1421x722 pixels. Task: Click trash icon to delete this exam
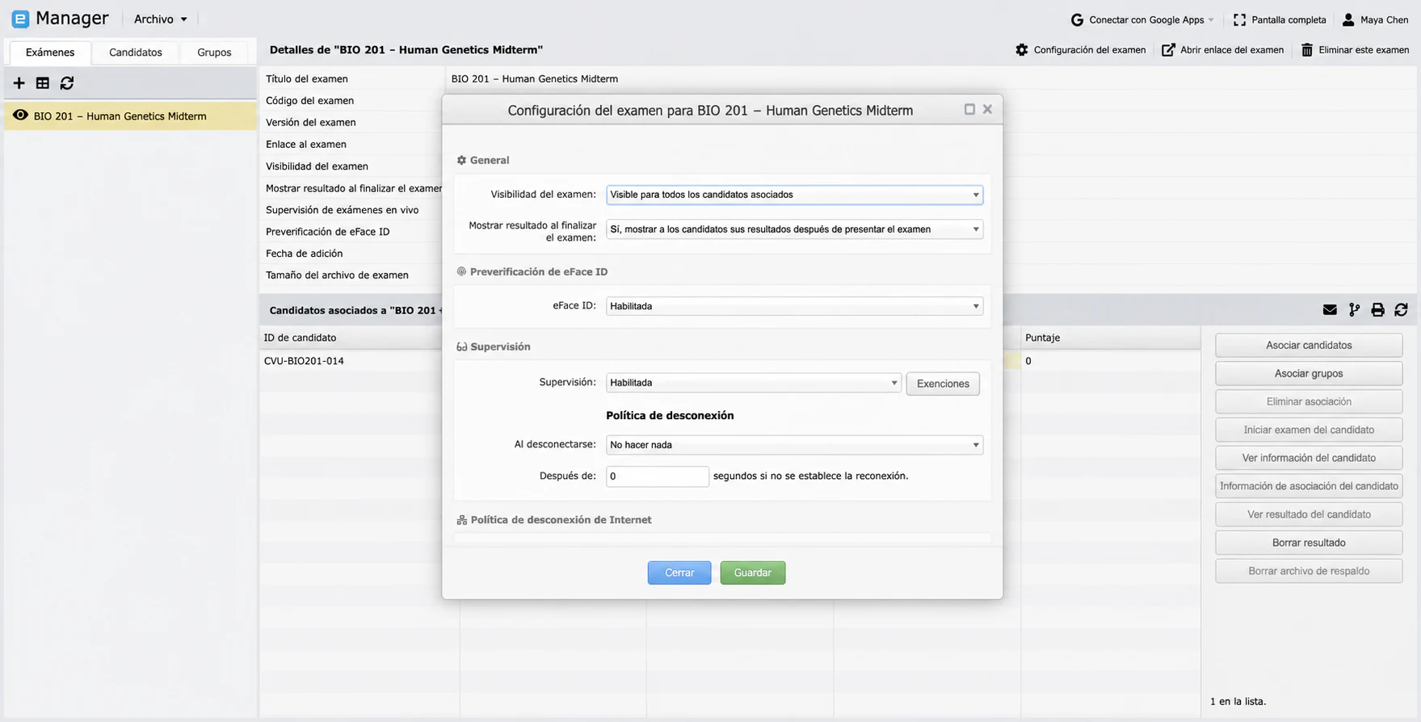[x=1307, y=50]
